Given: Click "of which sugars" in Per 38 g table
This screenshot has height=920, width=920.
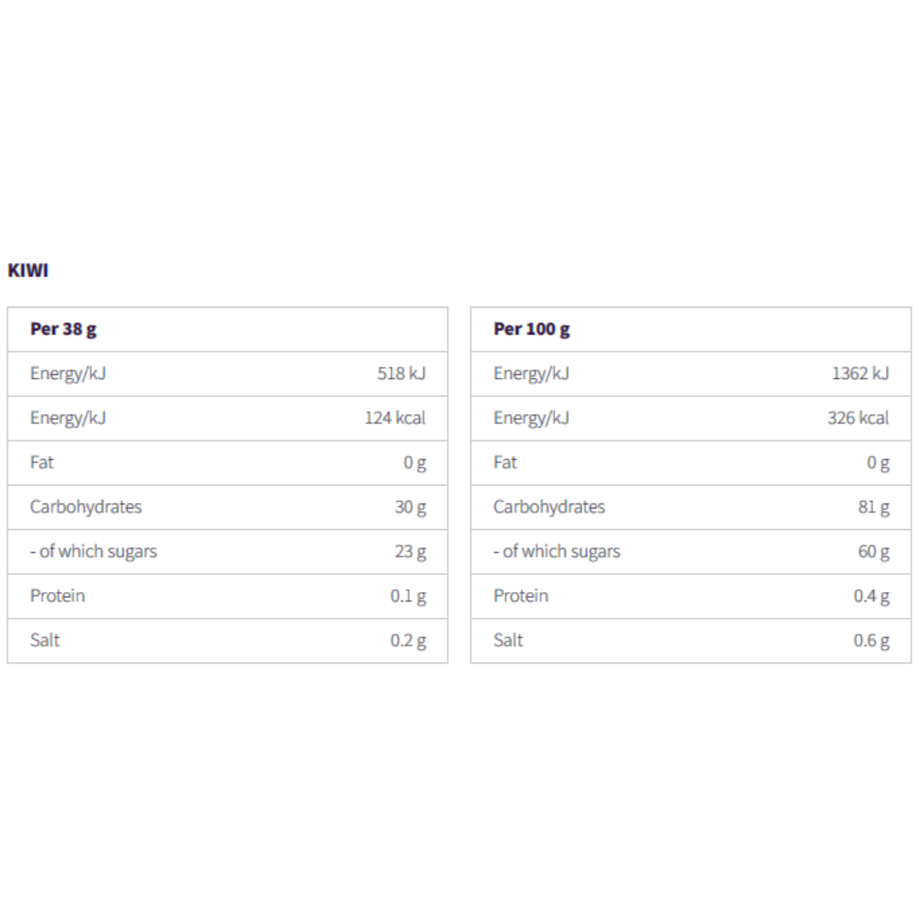Looking at the screenshot, I should 97,551.
